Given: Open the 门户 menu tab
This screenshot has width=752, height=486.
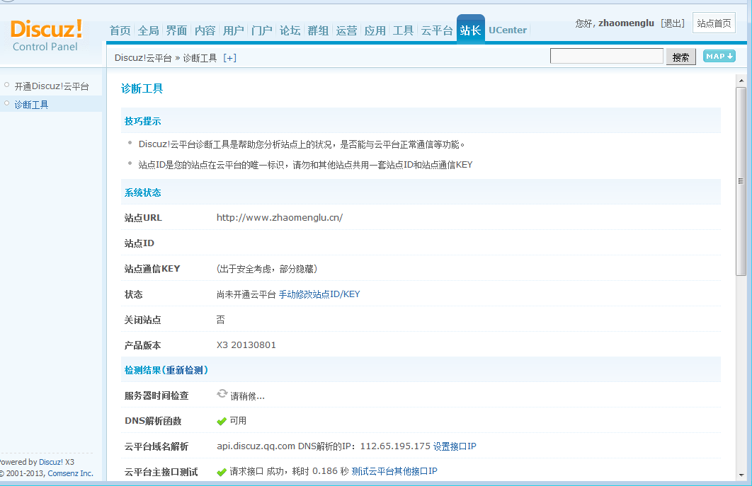Looking at the screenshot, I should click(x=261, y=30).
